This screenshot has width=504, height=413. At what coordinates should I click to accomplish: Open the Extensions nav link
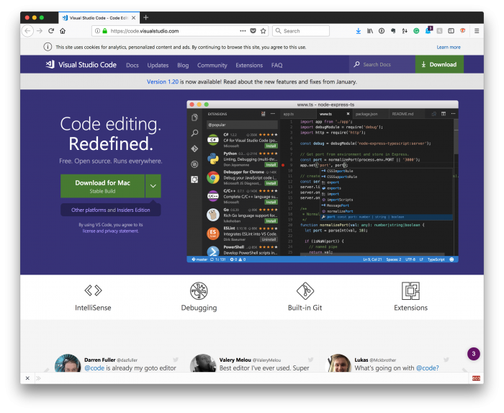click(249, 66)
